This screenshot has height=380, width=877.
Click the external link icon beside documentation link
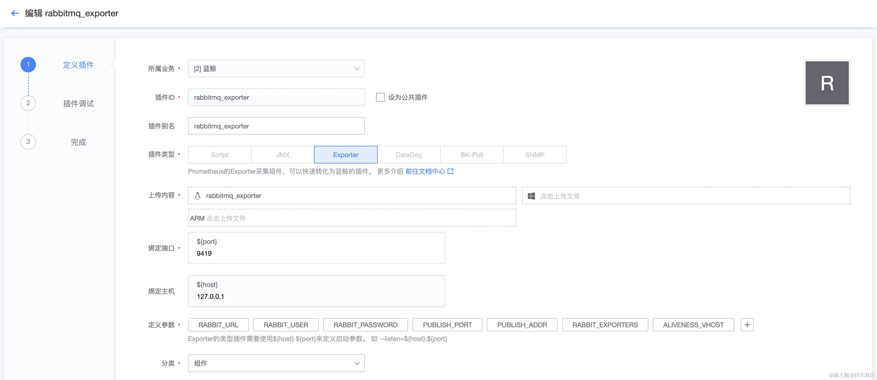[x=450, y=171]
